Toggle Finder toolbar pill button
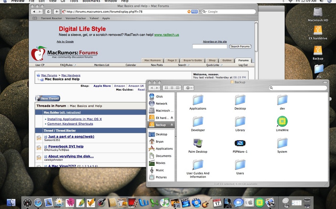The height and width of the screenshot is (209, 336). 325,82
